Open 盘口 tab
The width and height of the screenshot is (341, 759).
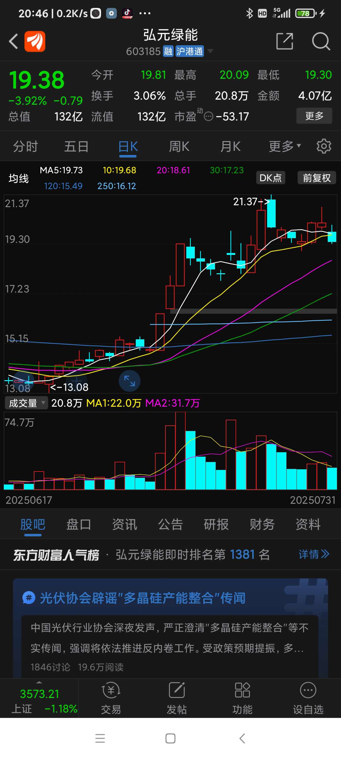(x=79, y=524)
